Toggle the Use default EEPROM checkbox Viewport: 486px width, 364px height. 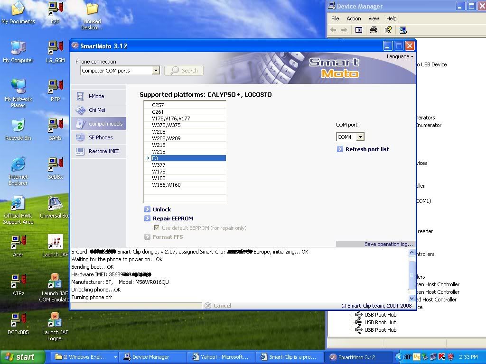[157, 228]
